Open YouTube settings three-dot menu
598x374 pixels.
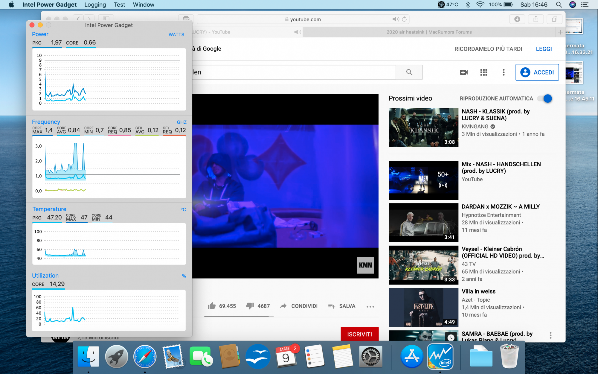click(x=504, y=72)
